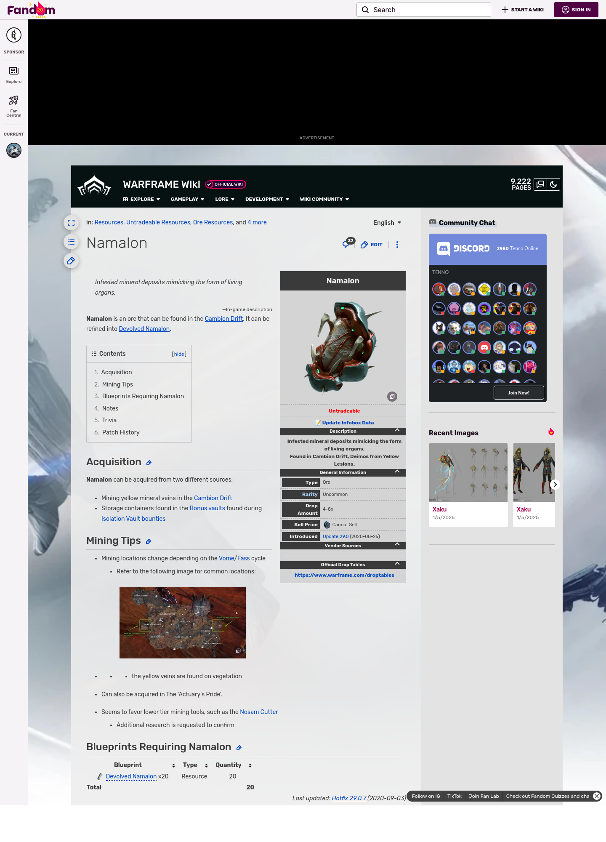Click into the Search field
The height and width of the screenshot is (842, 606).
pyautogui.click(x=424, y=10)
